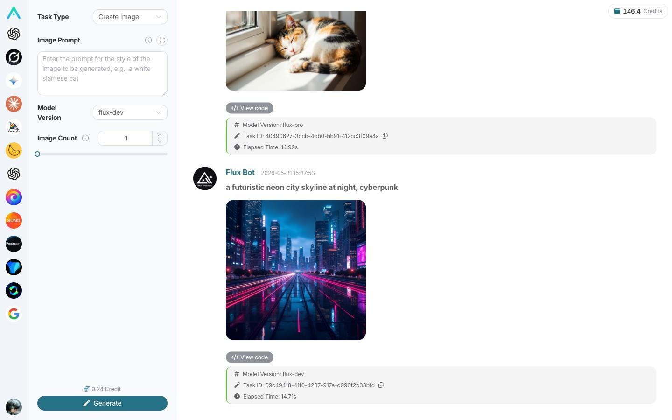Open the Model Version flux-dev dropdown
Screen dimensions: 672x420
(x=130, y=112)
